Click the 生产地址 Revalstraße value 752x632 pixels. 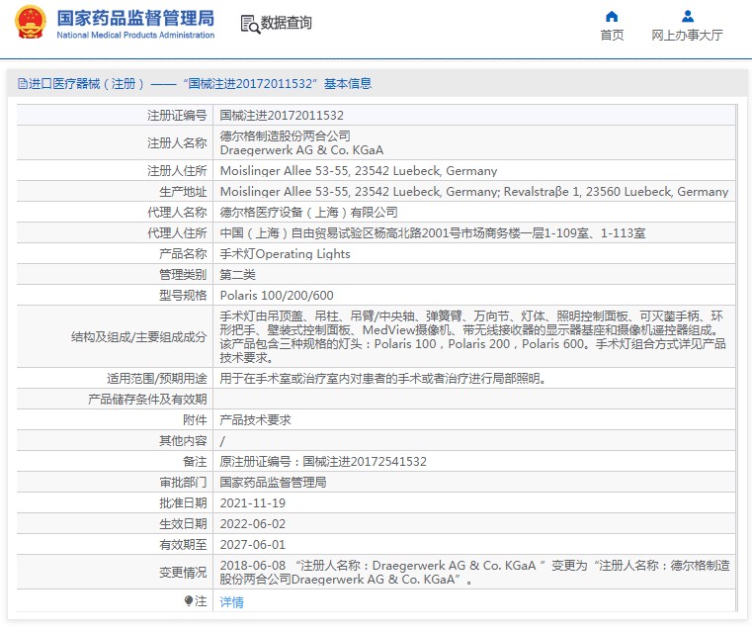[x=474, y=192]
